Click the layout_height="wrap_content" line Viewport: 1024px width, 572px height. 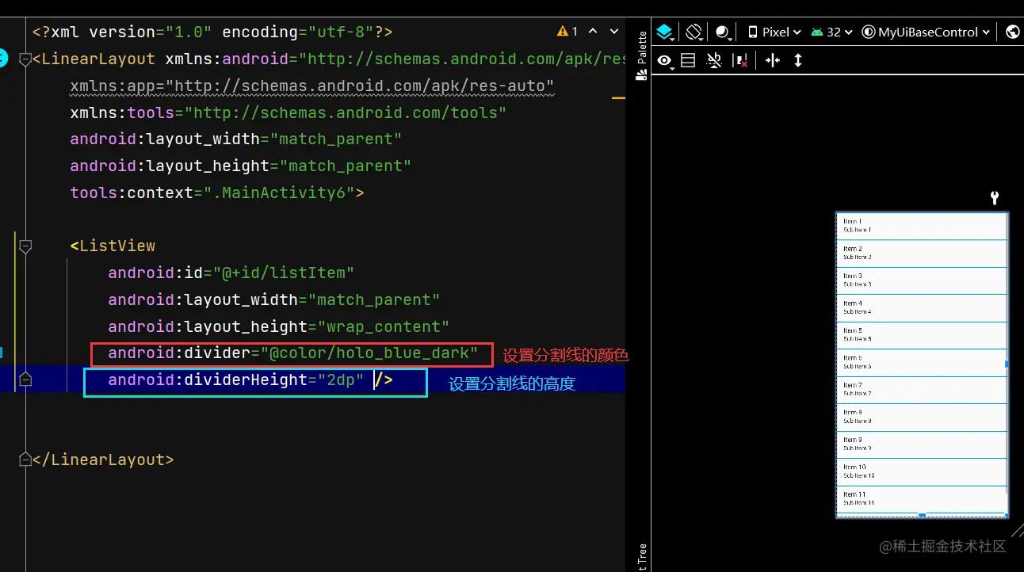click(x=279, y=327)
